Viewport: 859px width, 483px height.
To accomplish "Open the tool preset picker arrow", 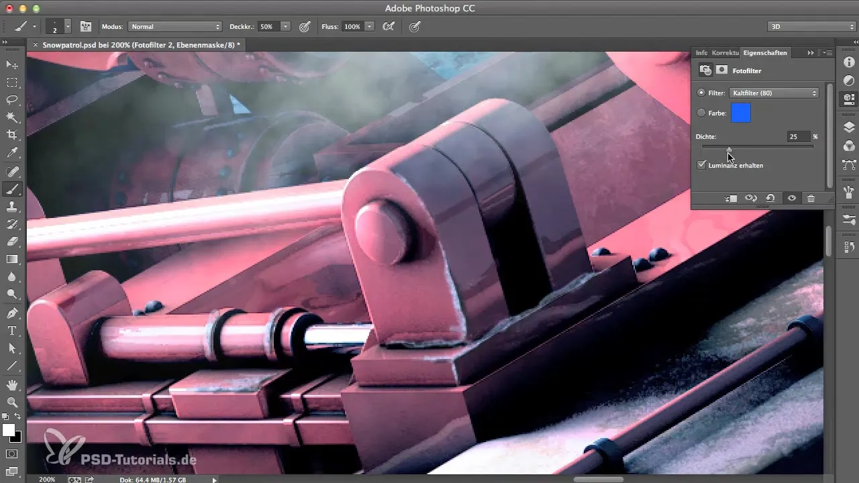I will pyautogui.click(x=34, y=27).
